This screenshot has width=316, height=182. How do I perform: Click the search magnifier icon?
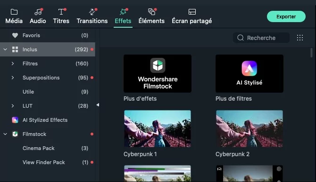pos(240,38)
